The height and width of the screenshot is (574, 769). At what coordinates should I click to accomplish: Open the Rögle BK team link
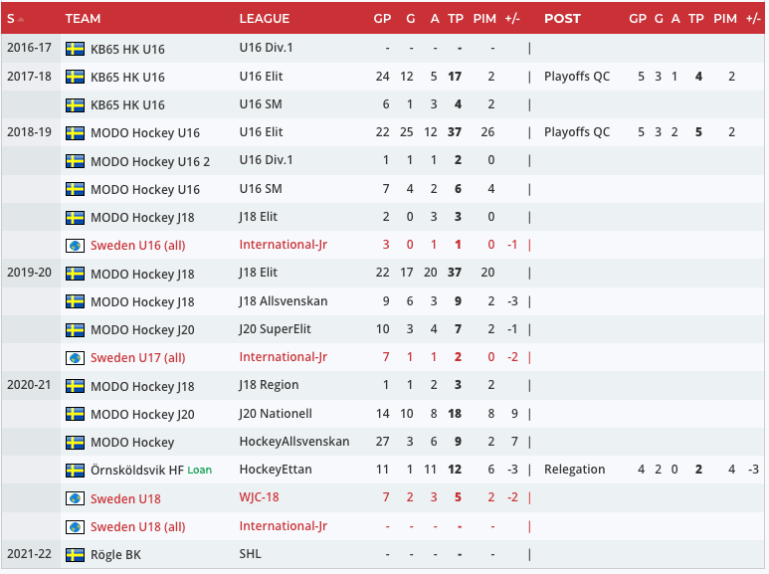(114, 554)
